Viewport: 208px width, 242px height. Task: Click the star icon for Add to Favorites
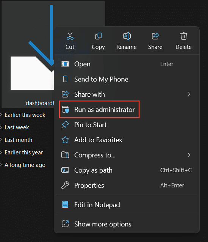(x=65, y=140)
